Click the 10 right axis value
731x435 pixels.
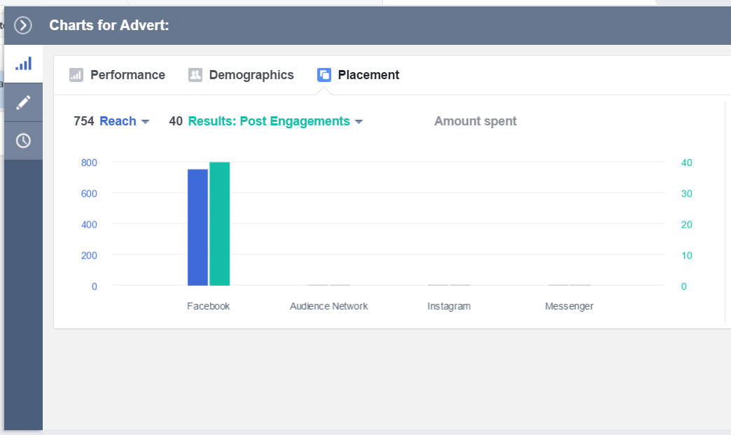tap(687, 256)
